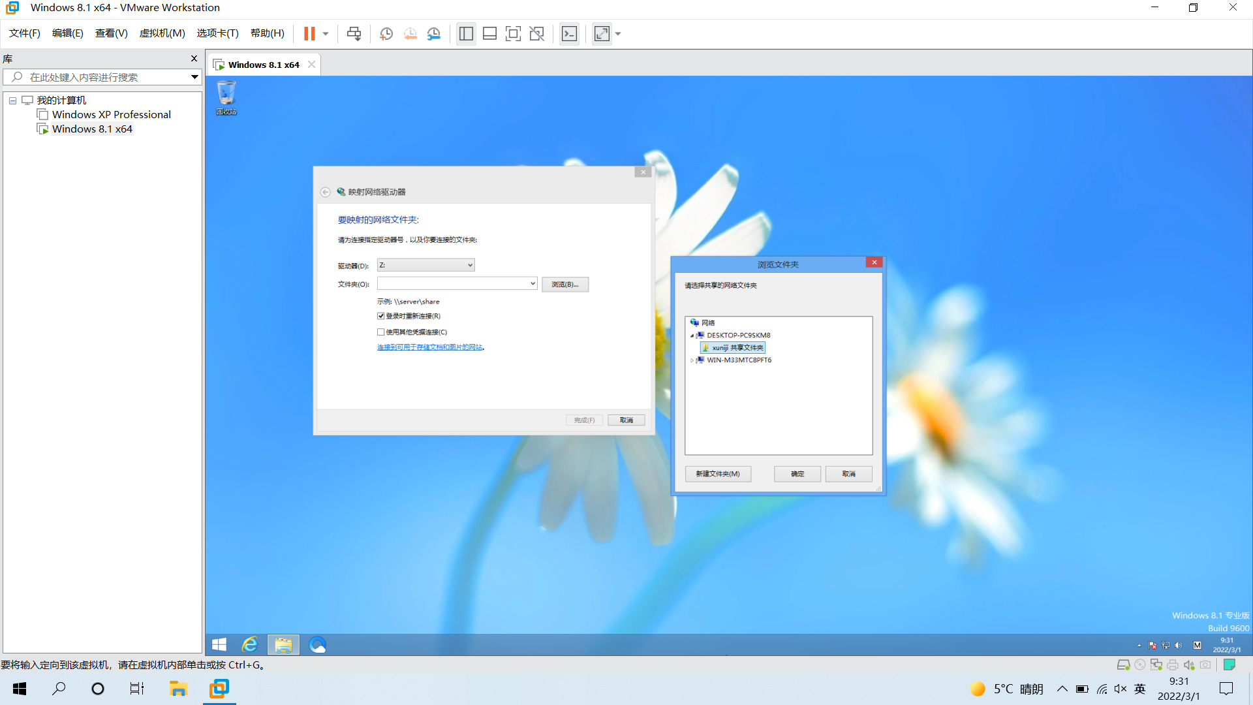Click the 浏览(B)... browse button
The image size is (1253, 705).
(x=565, y=285)
